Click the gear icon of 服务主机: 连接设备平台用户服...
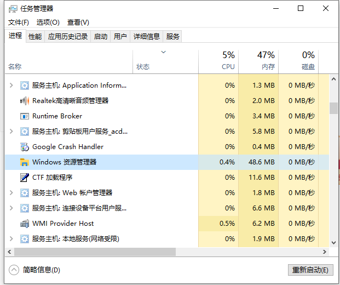 25,208
